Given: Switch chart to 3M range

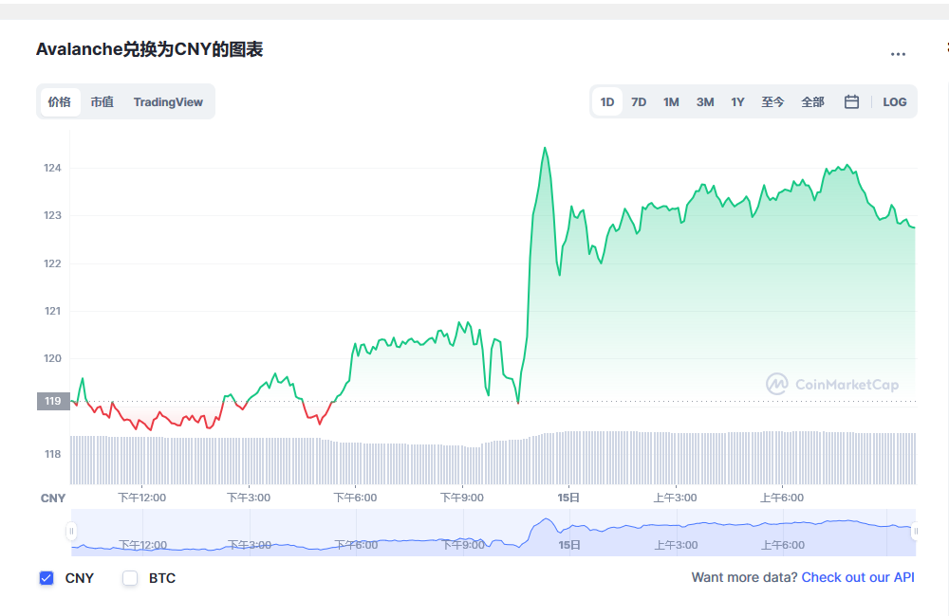Looking at the screenshot, I should (704, 101).
